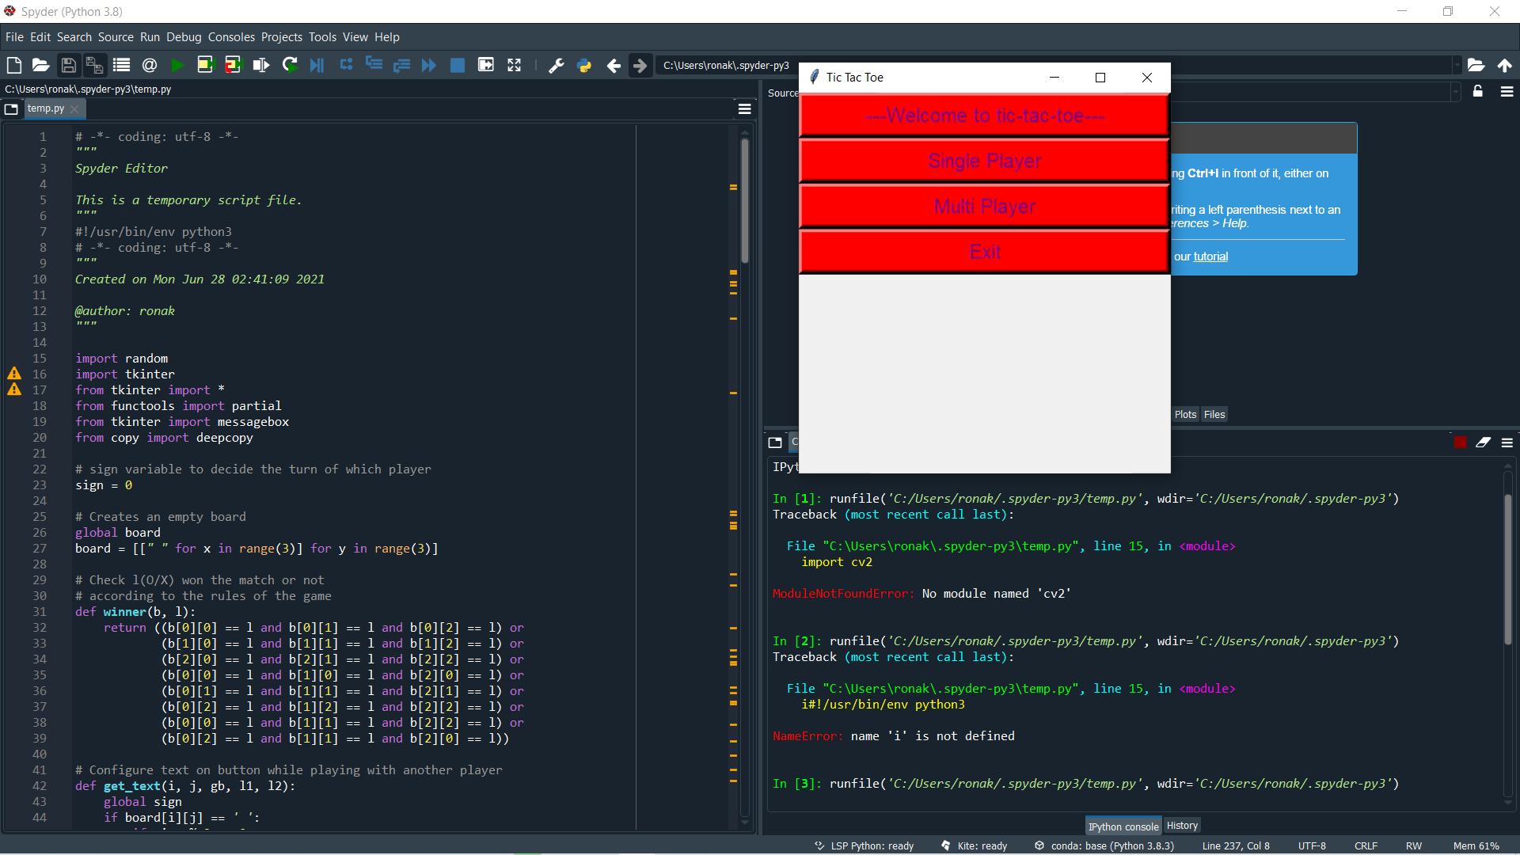Click the New file icon
The width and height of the screenshot is (1520, 855).
(x=13, y=66)
